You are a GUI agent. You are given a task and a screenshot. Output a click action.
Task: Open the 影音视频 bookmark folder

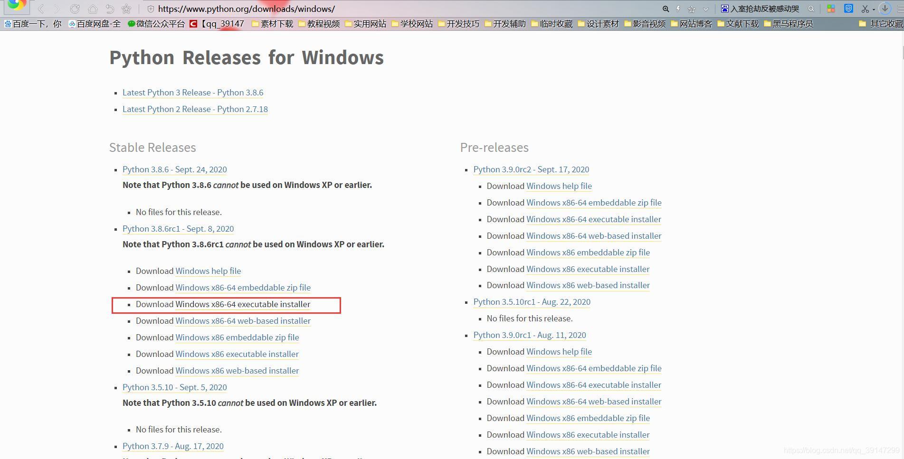point(645,24)
